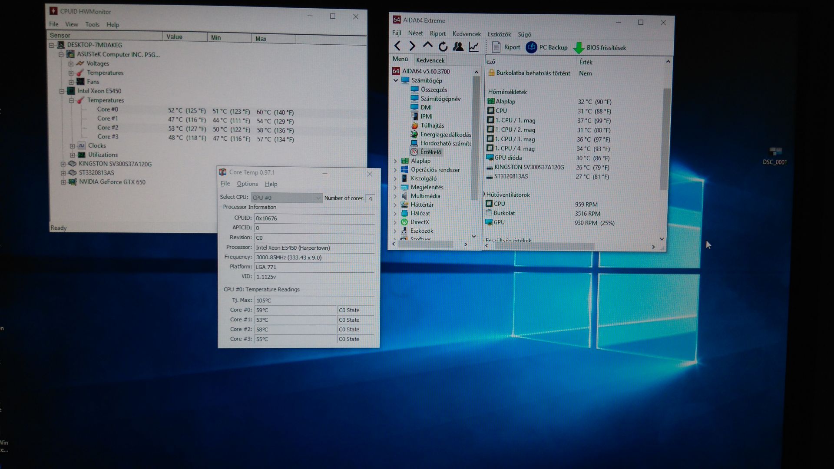This screenshot has height=469, width=834.
Task: Refresh the AIDA64 sensor page
Action: [443, 46]
